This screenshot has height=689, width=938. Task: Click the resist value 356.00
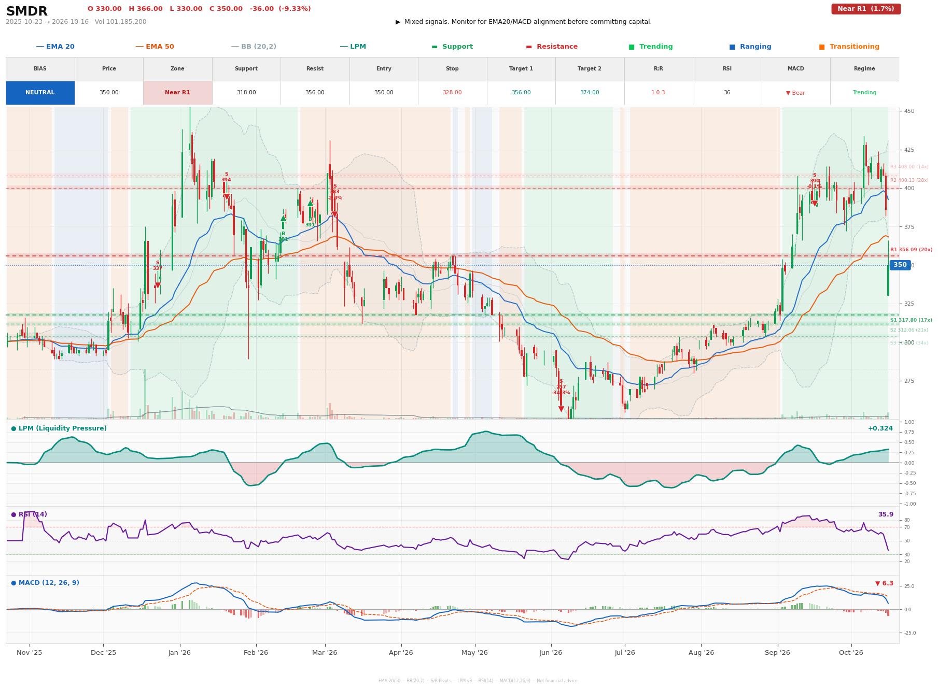pos(315,93)
